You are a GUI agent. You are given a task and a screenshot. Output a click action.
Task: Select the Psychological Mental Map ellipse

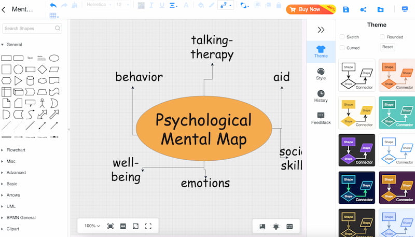204,128
